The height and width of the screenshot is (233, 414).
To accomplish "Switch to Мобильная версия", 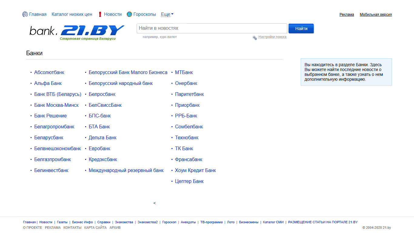I will click(376, 15).
